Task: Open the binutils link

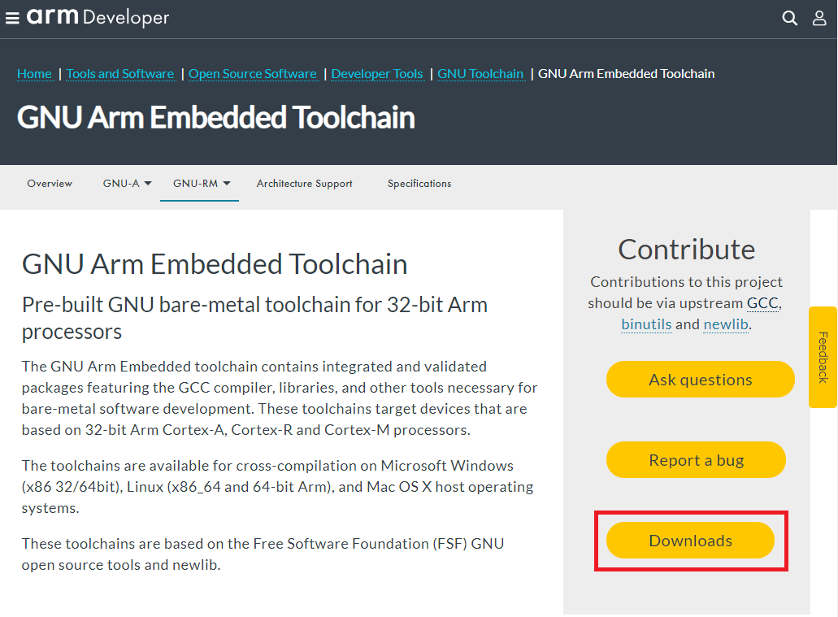Action: click(646, 324)
